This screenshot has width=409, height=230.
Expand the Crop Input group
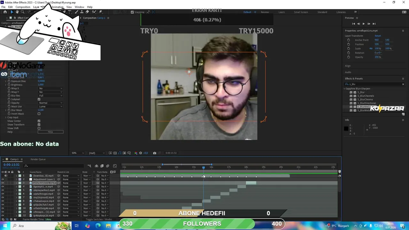5,118
